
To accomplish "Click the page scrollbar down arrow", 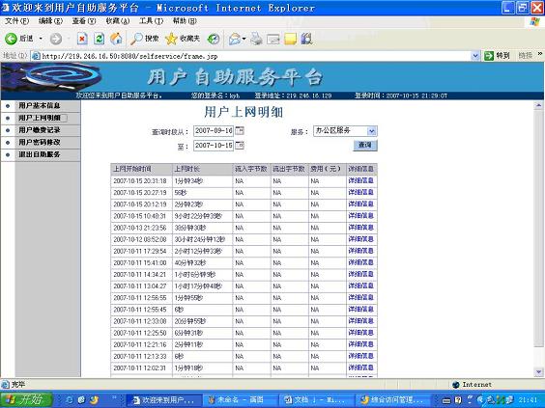I will tap(538, 371).
